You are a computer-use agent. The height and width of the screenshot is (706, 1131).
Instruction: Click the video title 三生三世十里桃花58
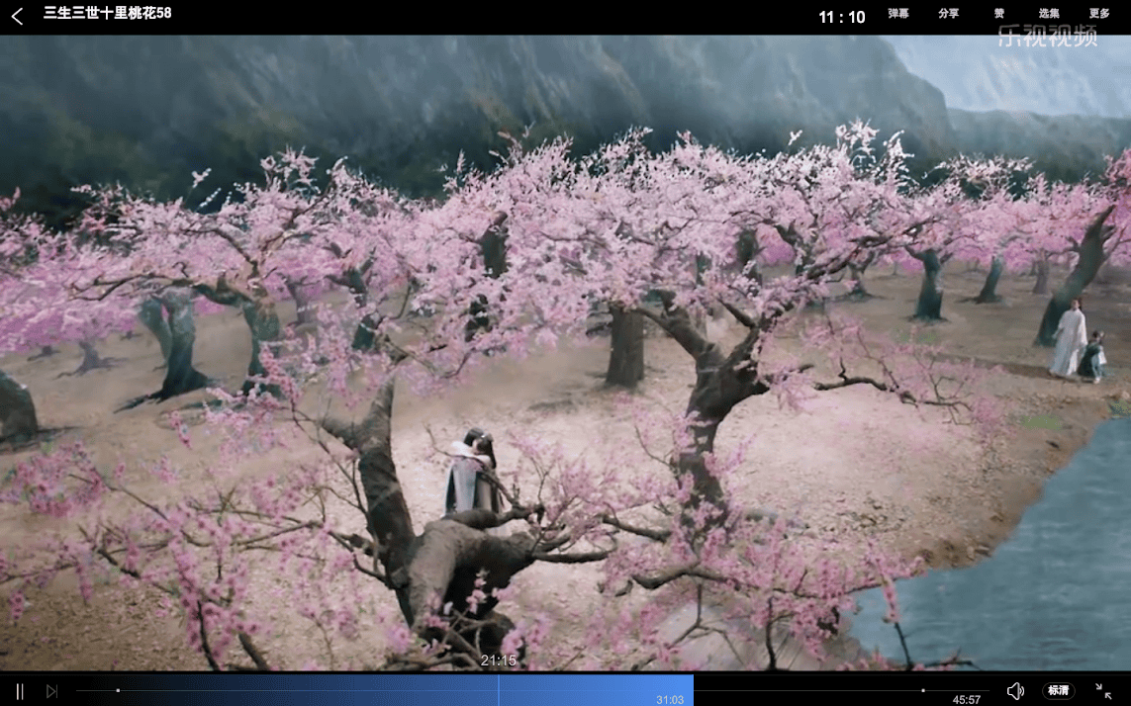click(x=108, y=13)
